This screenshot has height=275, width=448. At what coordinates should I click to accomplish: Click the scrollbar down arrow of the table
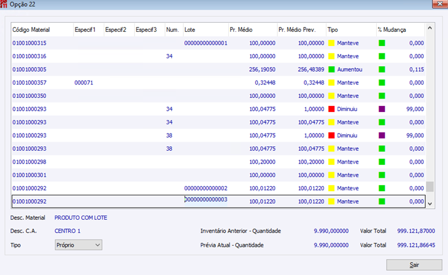tap(430, 204)
